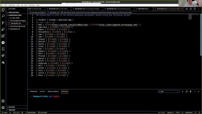Open the Spotify extension icon
202x114 pixels.
(x=3, y=42)
